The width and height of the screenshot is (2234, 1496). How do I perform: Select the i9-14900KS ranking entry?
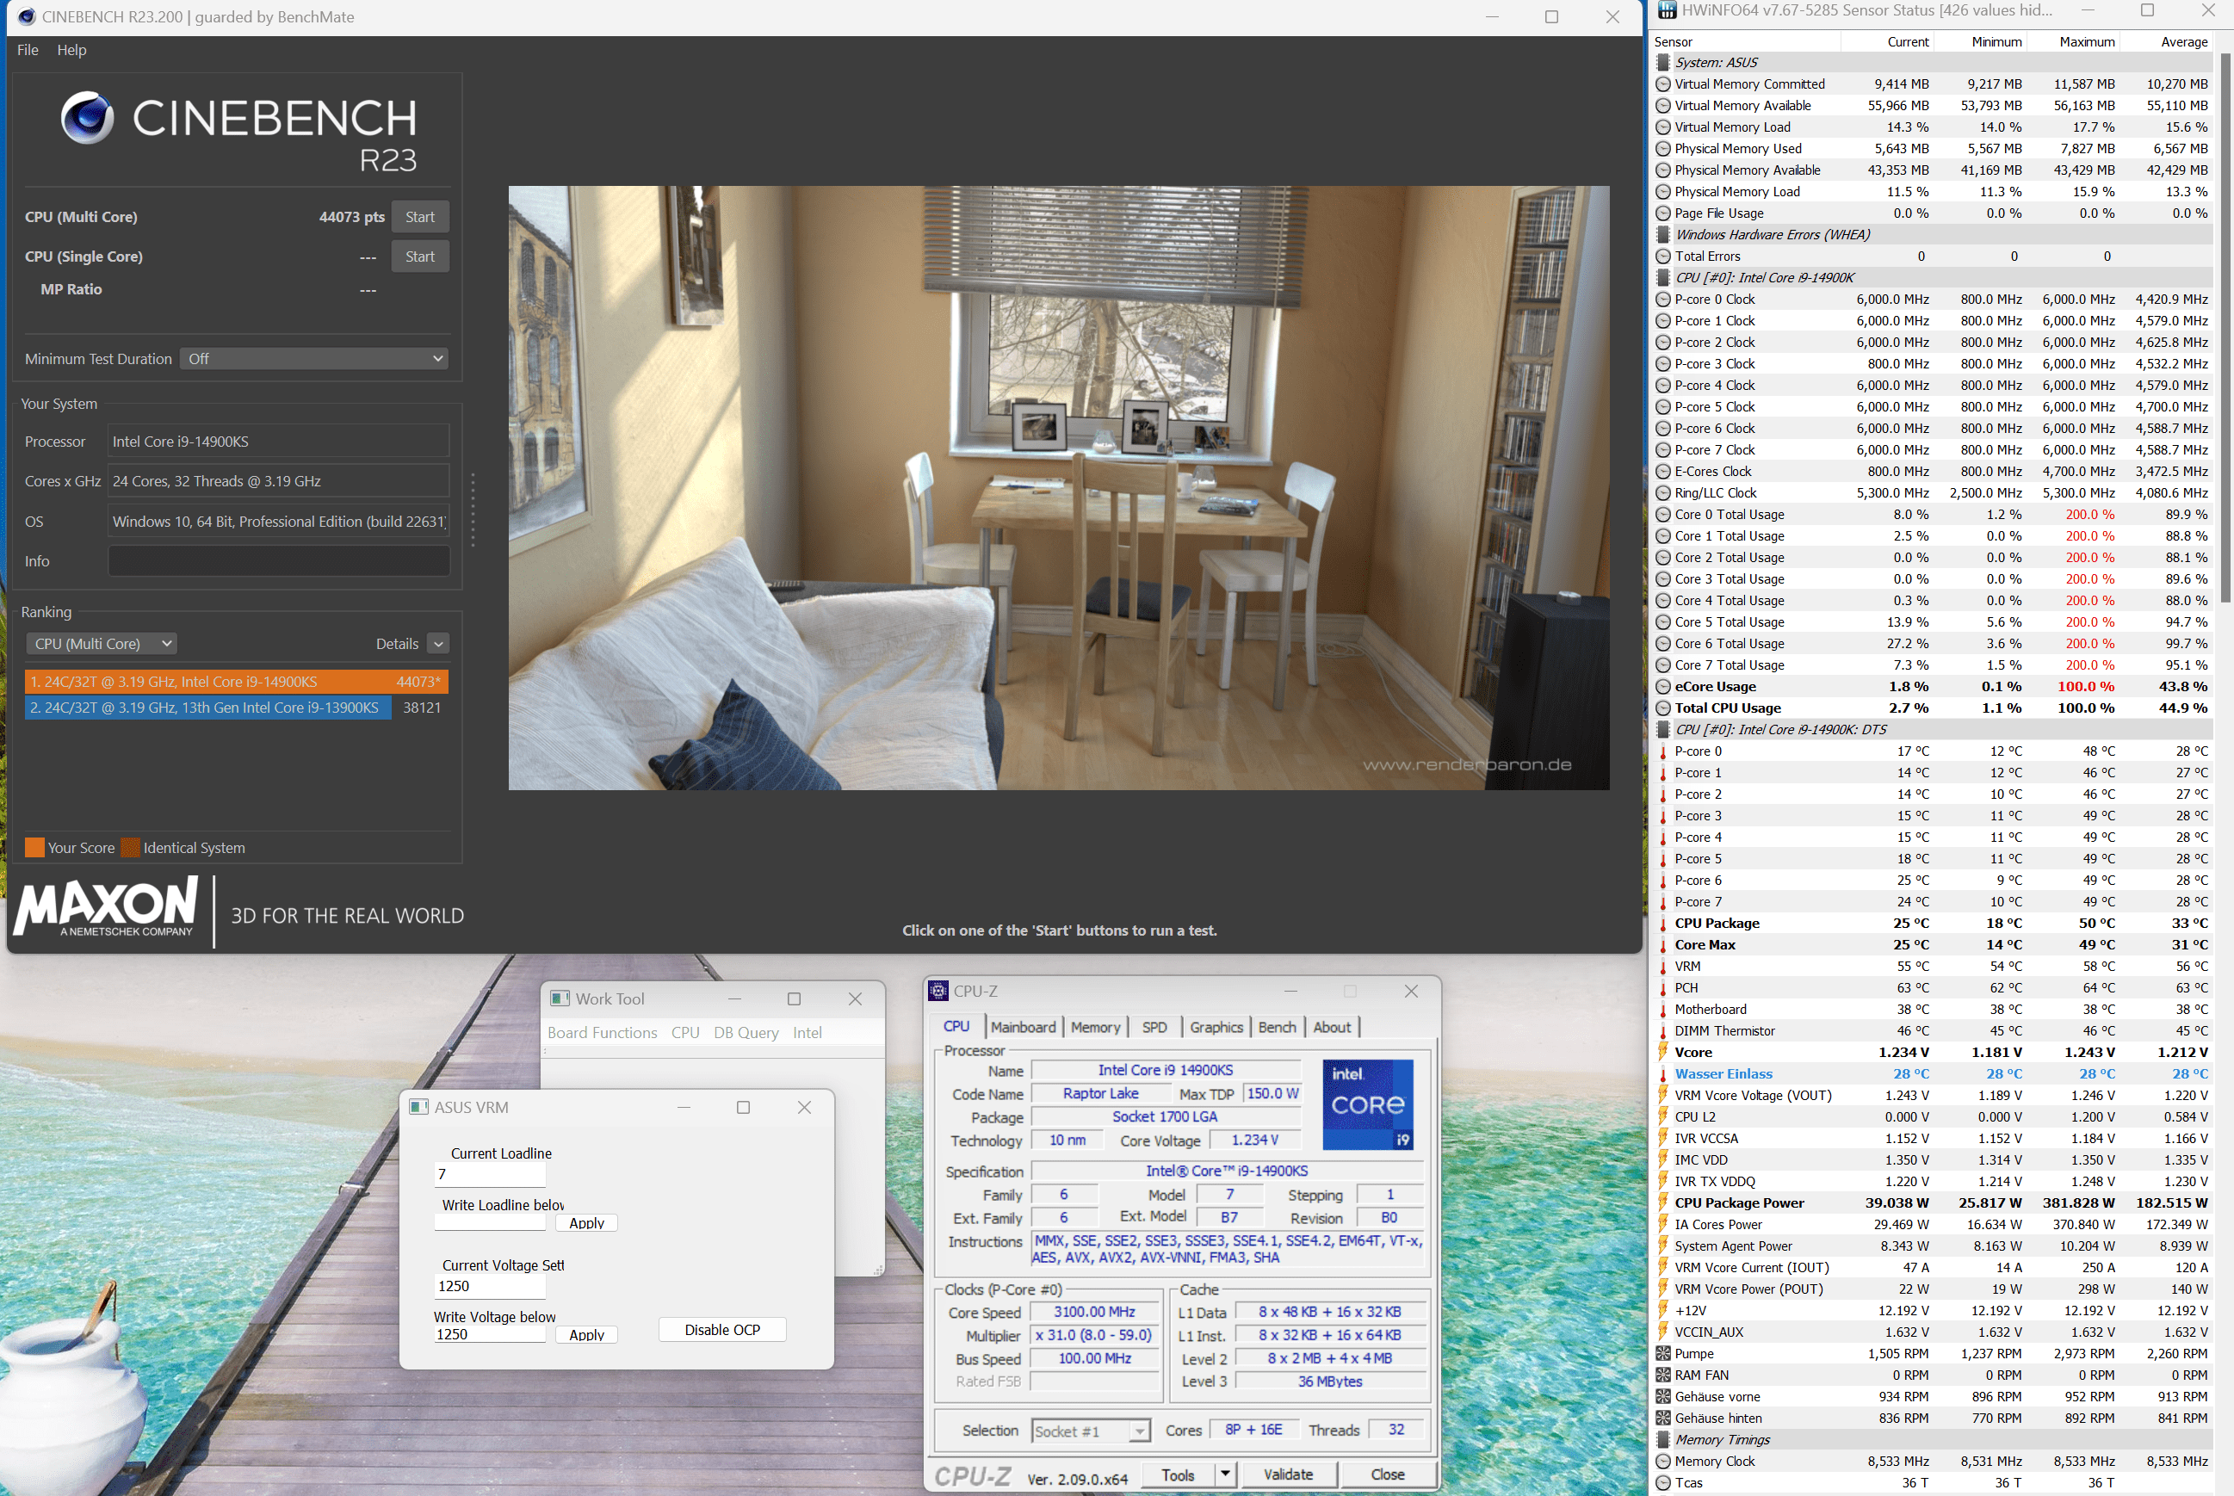236,681
